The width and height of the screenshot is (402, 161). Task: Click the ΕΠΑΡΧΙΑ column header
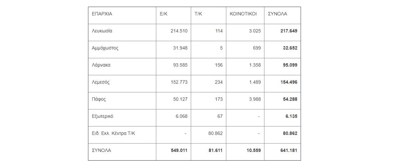click(102, 14)
